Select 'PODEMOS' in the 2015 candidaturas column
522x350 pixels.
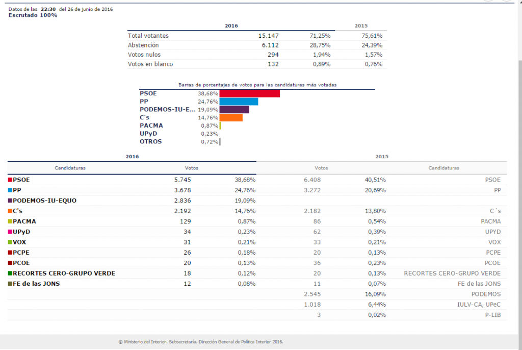coord(486,294)
